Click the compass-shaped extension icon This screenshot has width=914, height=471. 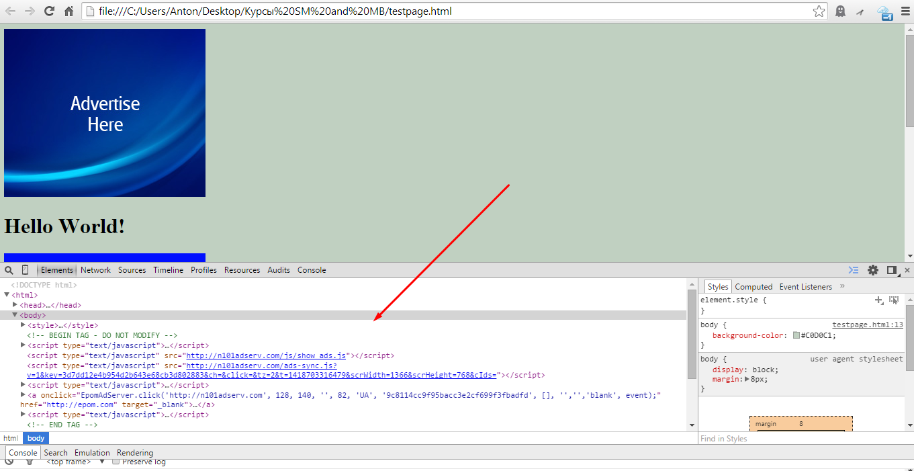[x=860, y=11]
